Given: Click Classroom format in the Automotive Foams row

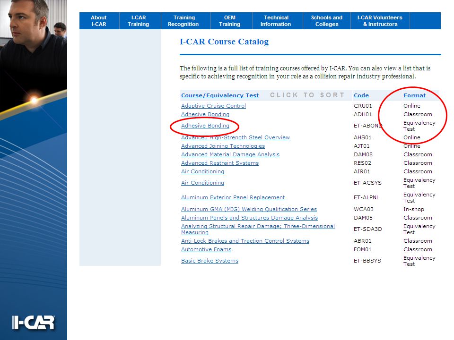Looking at the screenshot, I should 418,249.
